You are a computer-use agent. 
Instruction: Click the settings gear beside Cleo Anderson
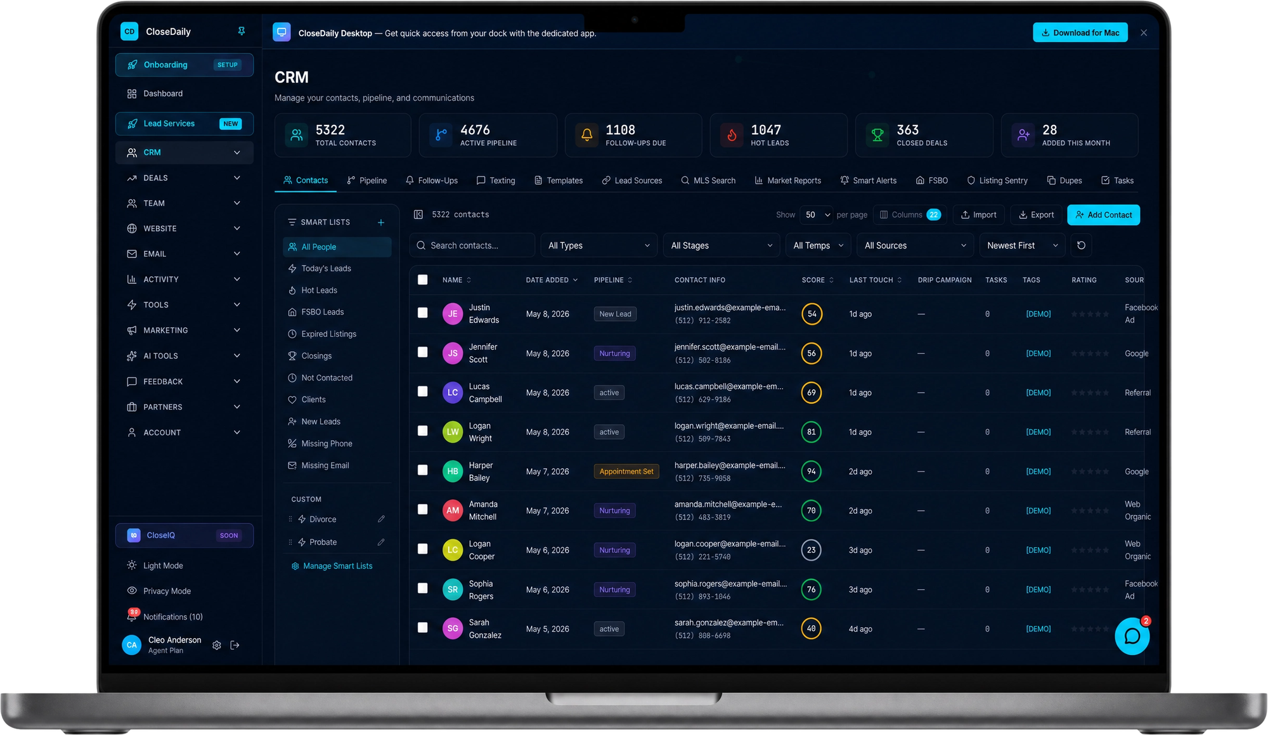(x=217, y=645)
